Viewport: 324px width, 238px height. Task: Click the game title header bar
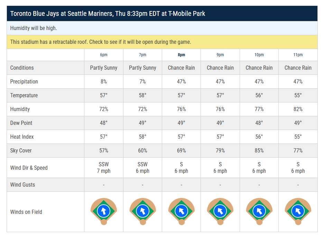(x=162, y=14)
